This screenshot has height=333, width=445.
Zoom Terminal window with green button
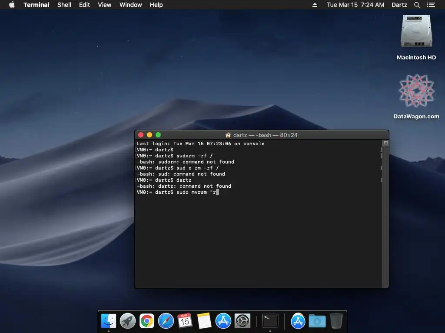[158, 135]
